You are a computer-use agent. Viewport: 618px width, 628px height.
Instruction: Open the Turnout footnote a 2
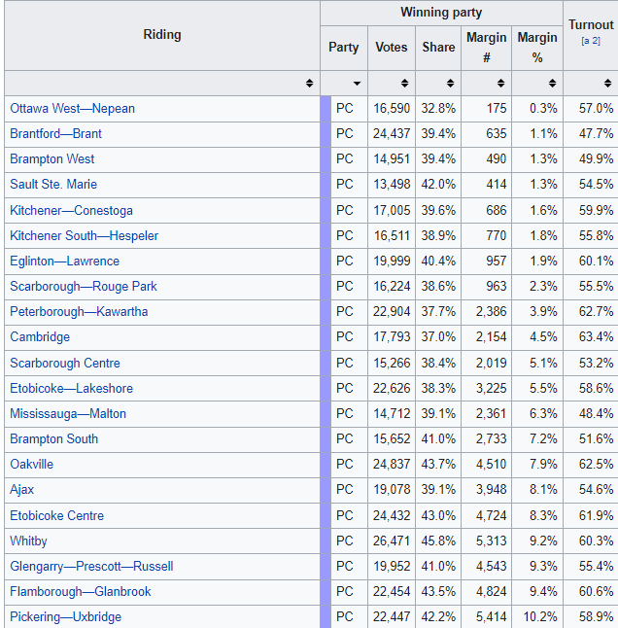(x=591, y=41)
